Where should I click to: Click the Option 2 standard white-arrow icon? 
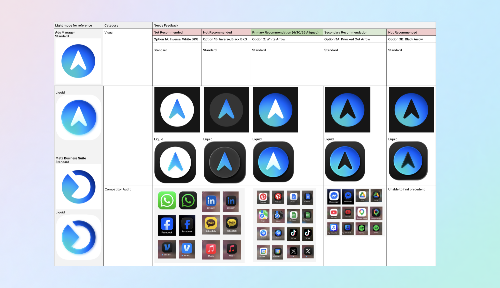[x=276, y=110]
